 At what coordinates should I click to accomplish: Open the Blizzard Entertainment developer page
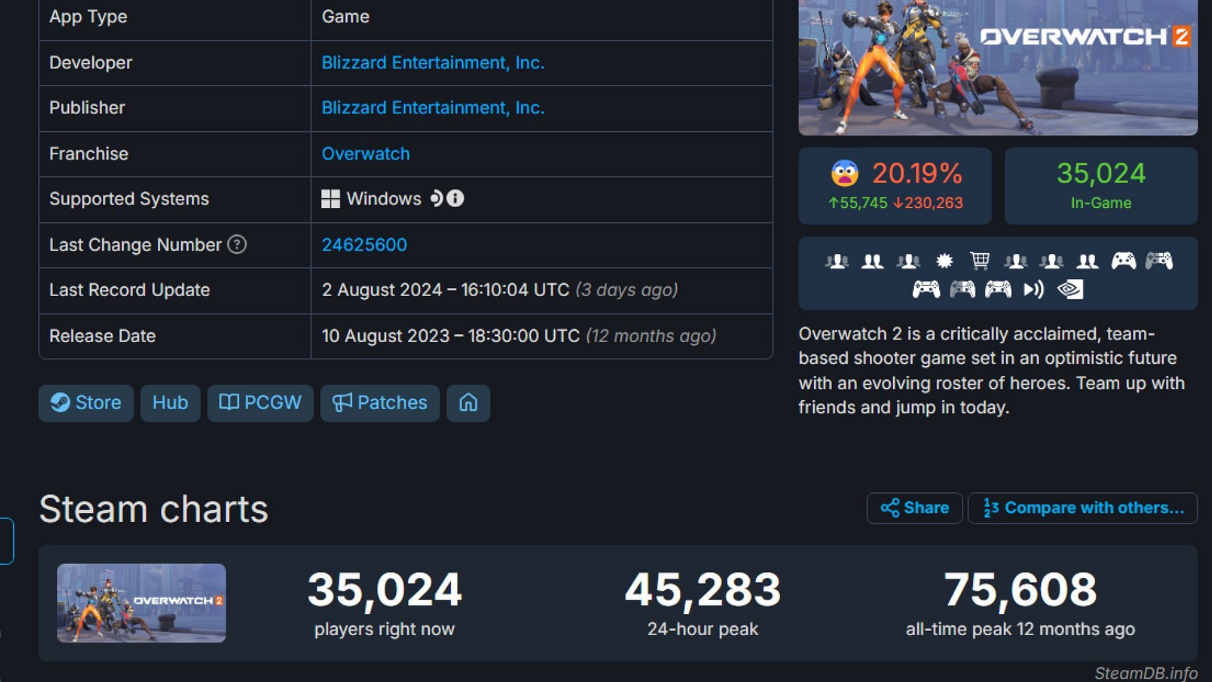[432, 63]
